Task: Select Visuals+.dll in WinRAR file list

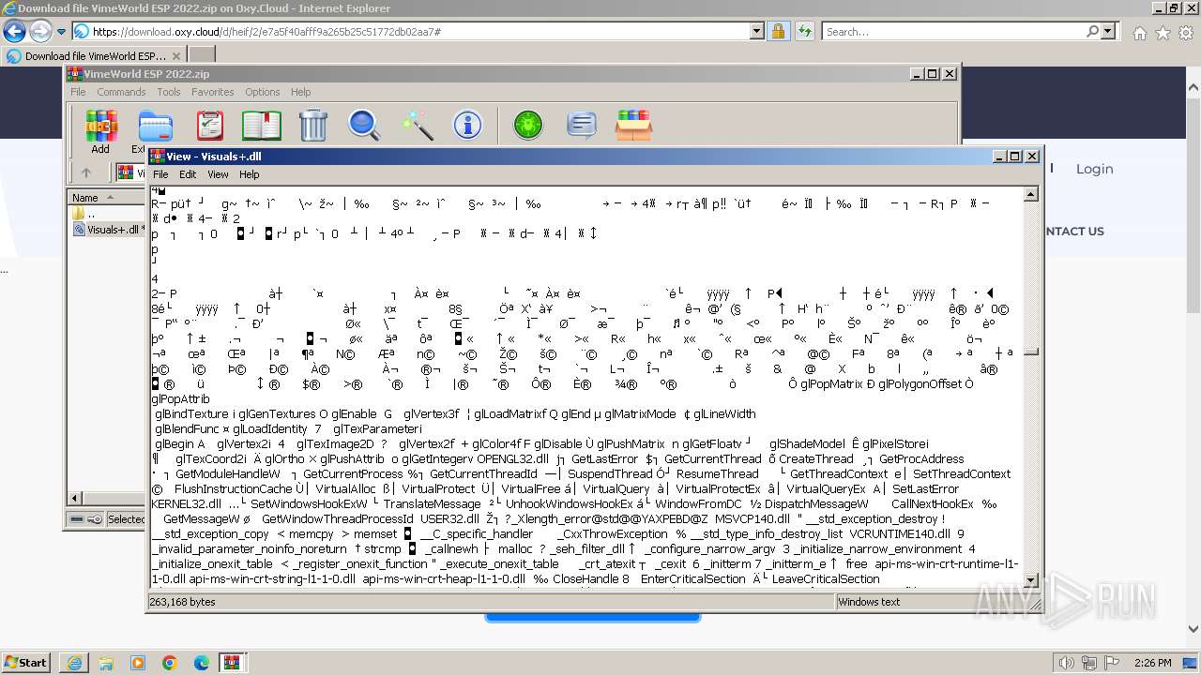Action: (108, 230)
